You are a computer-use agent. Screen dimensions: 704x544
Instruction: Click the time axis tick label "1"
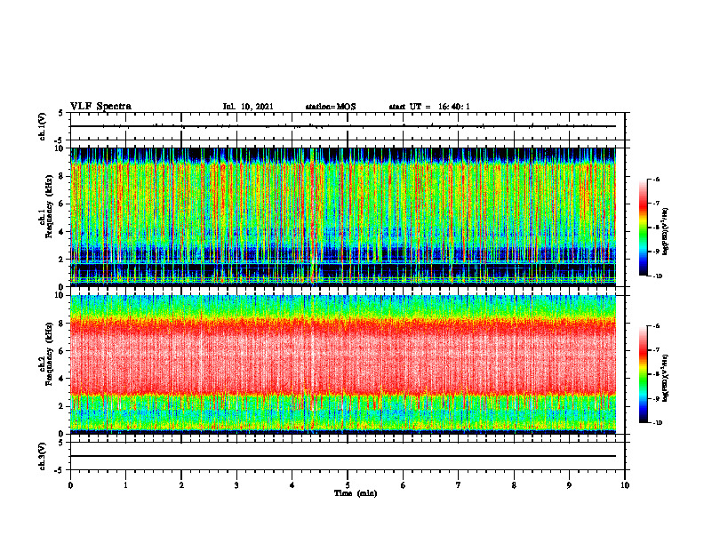pos(125,485)
